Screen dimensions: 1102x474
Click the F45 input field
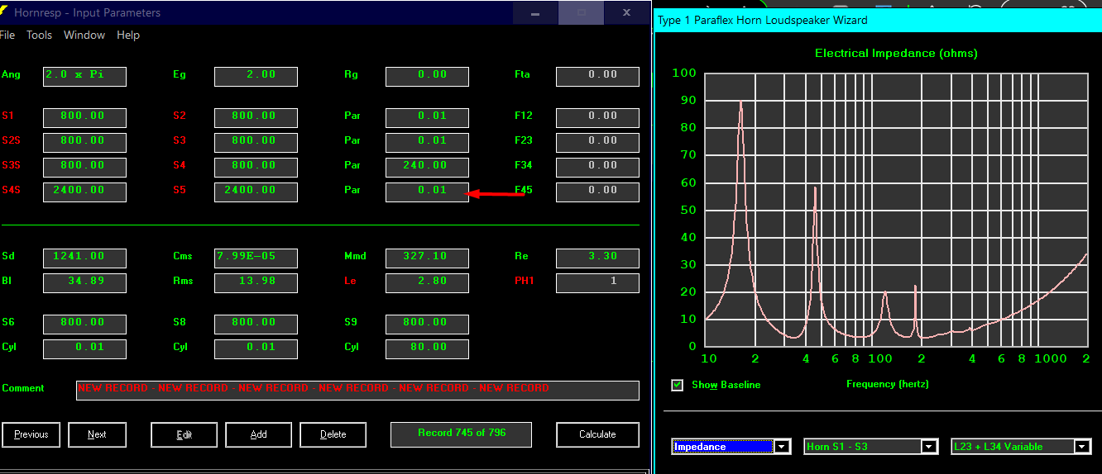[597, 192]
